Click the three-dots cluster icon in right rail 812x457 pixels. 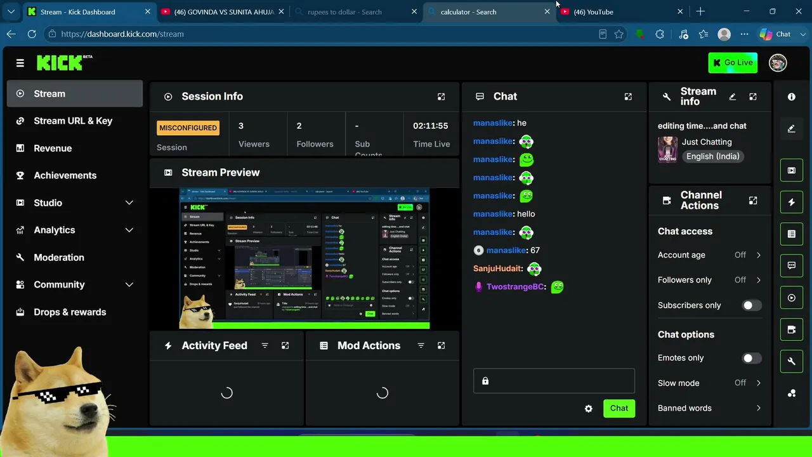[792, 394]
